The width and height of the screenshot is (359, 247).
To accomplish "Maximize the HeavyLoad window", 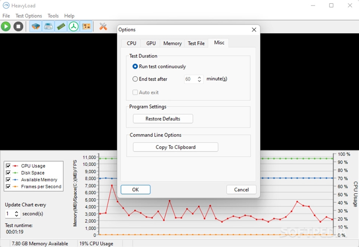I will (x=331, y=5).
